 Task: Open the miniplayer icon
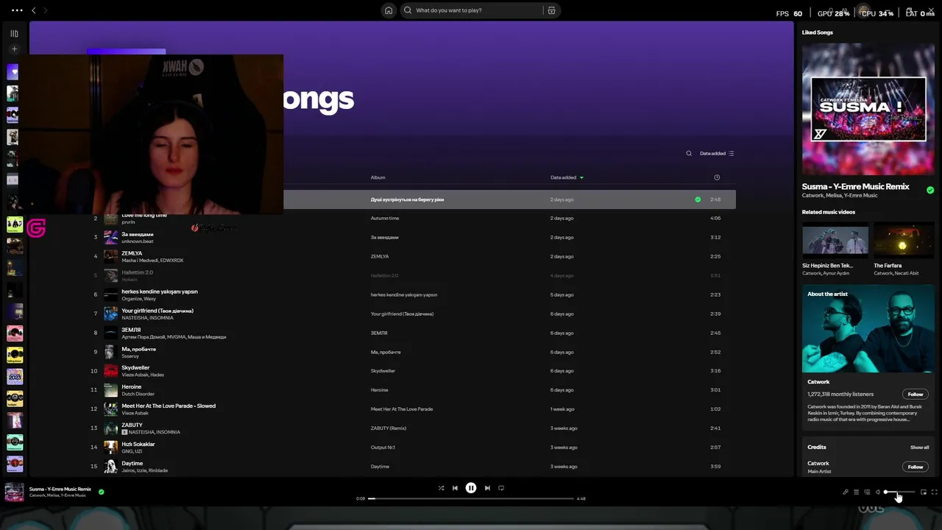point(924,492)
